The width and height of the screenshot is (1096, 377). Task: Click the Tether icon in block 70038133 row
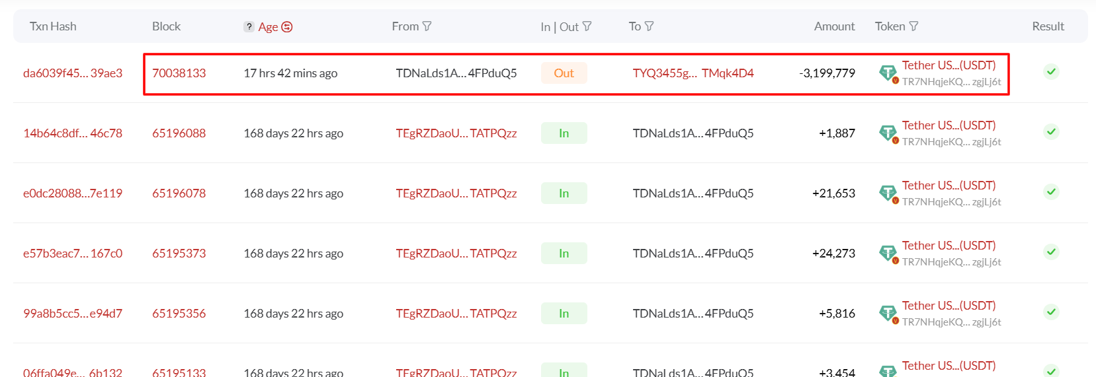pos(888,73)
